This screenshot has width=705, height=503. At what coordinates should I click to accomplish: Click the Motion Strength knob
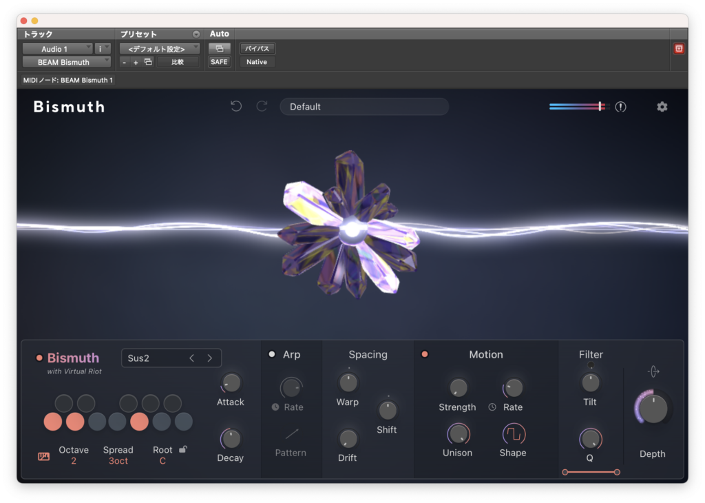458,387
